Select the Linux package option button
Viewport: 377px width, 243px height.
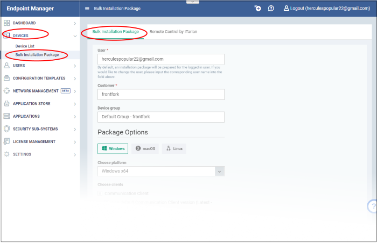[174, 148]
